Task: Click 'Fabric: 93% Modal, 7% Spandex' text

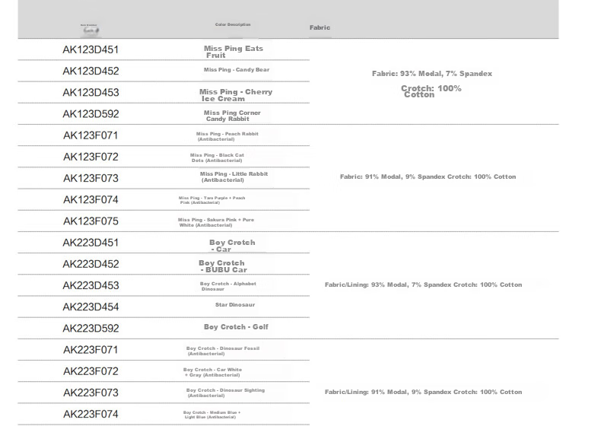Action: point(432,74)
